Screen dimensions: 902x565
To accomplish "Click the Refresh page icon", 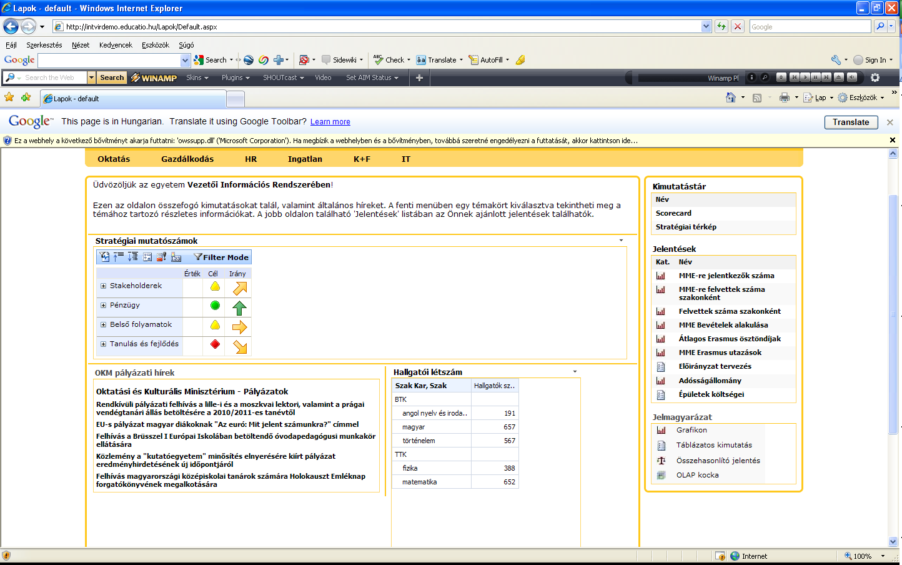I will [x=721, y=26].
